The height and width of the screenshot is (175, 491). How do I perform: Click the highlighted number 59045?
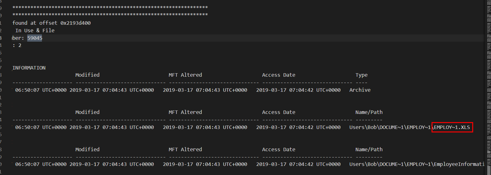[x=34, y=38]
